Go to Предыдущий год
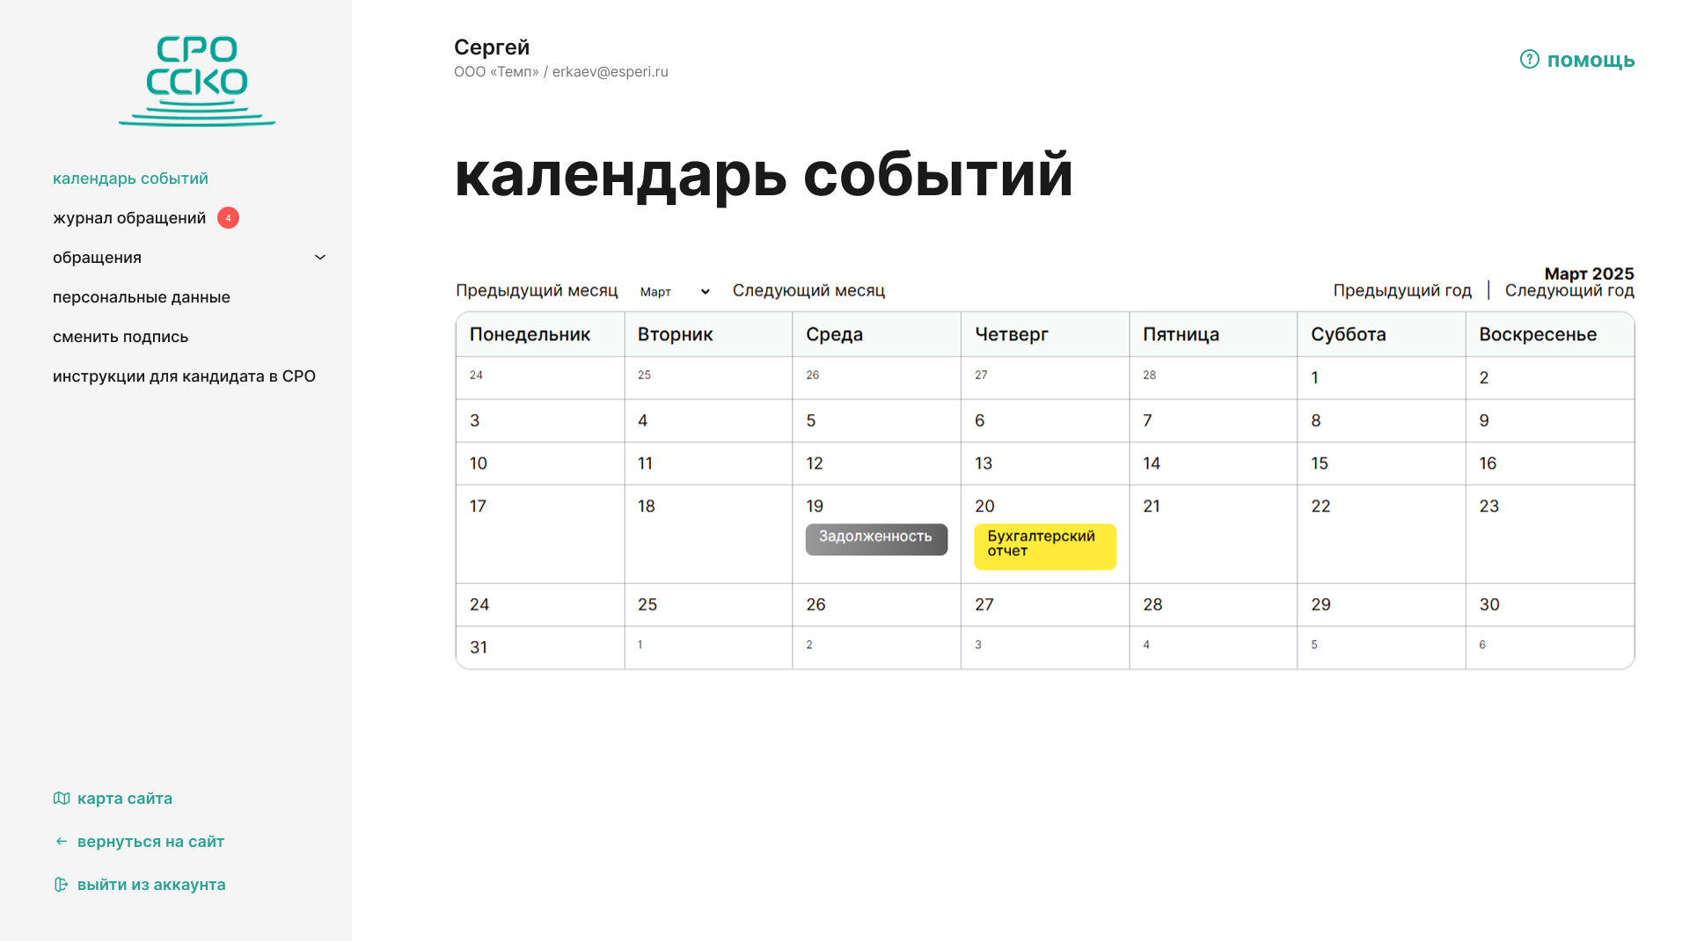1689x941 pixels. pos(1401,291)
